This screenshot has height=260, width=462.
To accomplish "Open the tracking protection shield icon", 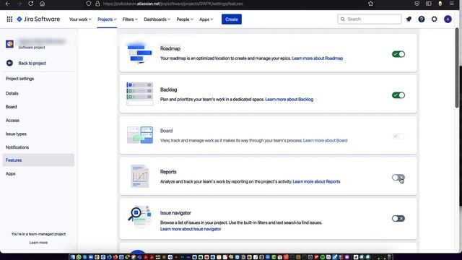I will (88, 4).
